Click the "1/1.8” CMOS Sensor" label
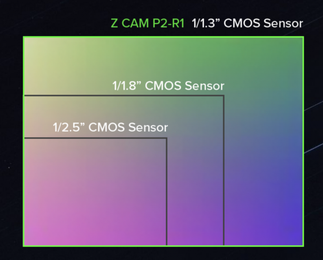This screenshot has width=323, height=260. [168, 86]
